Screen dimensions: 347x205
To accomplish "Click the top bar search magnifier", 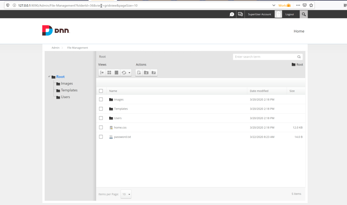I will (x=304, y=14).
